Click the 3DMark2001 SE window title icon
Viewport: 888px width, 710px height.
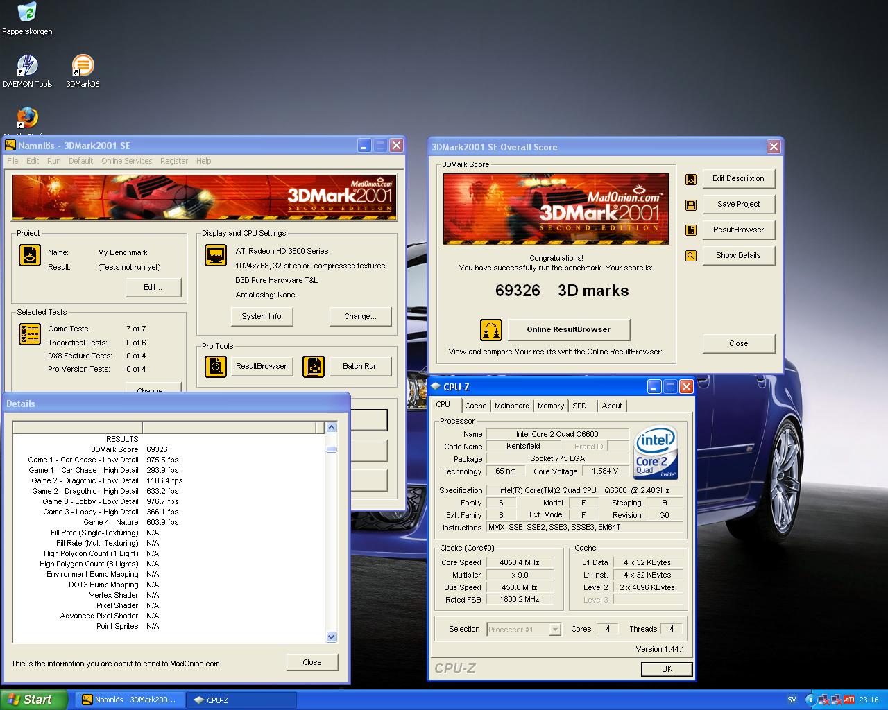pos(10,146)
